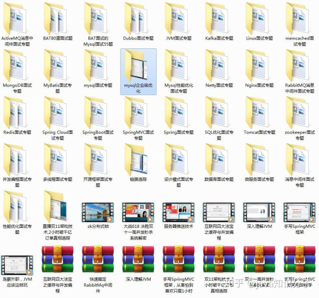Screen dimensions: 319x298
Task: Select the 设计模式面试专题 folder
Action: [179, 160]
